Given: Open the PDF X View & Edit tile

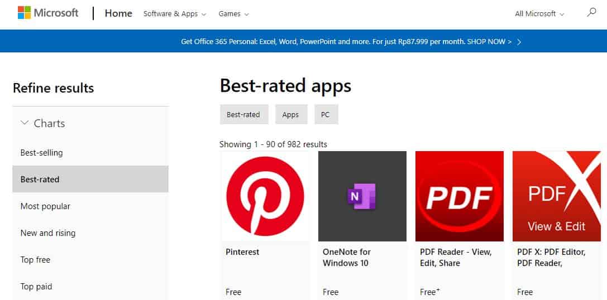Looking at the screenshot, I should click(557, 196).
